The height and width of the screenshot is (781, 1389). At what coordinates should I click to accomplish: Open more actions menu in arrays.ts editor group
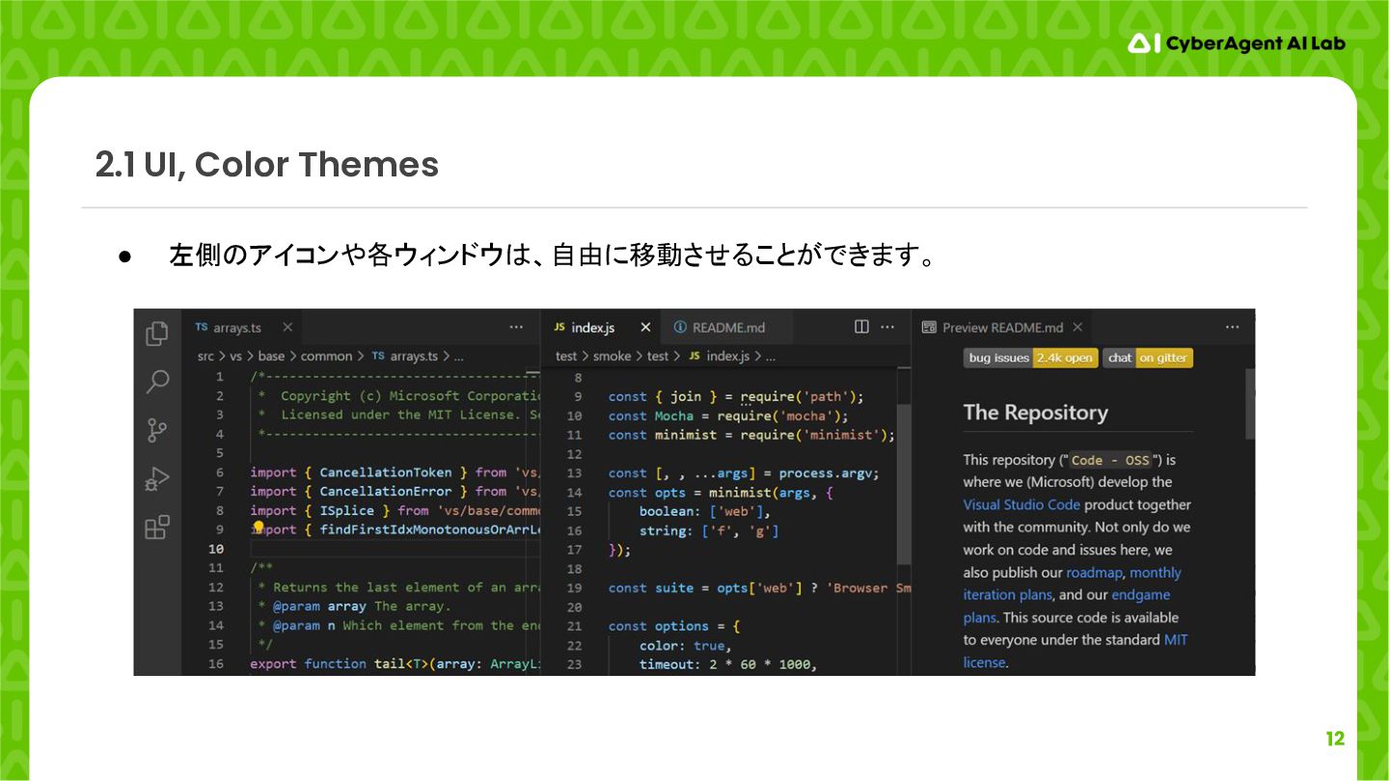[517, 328]
